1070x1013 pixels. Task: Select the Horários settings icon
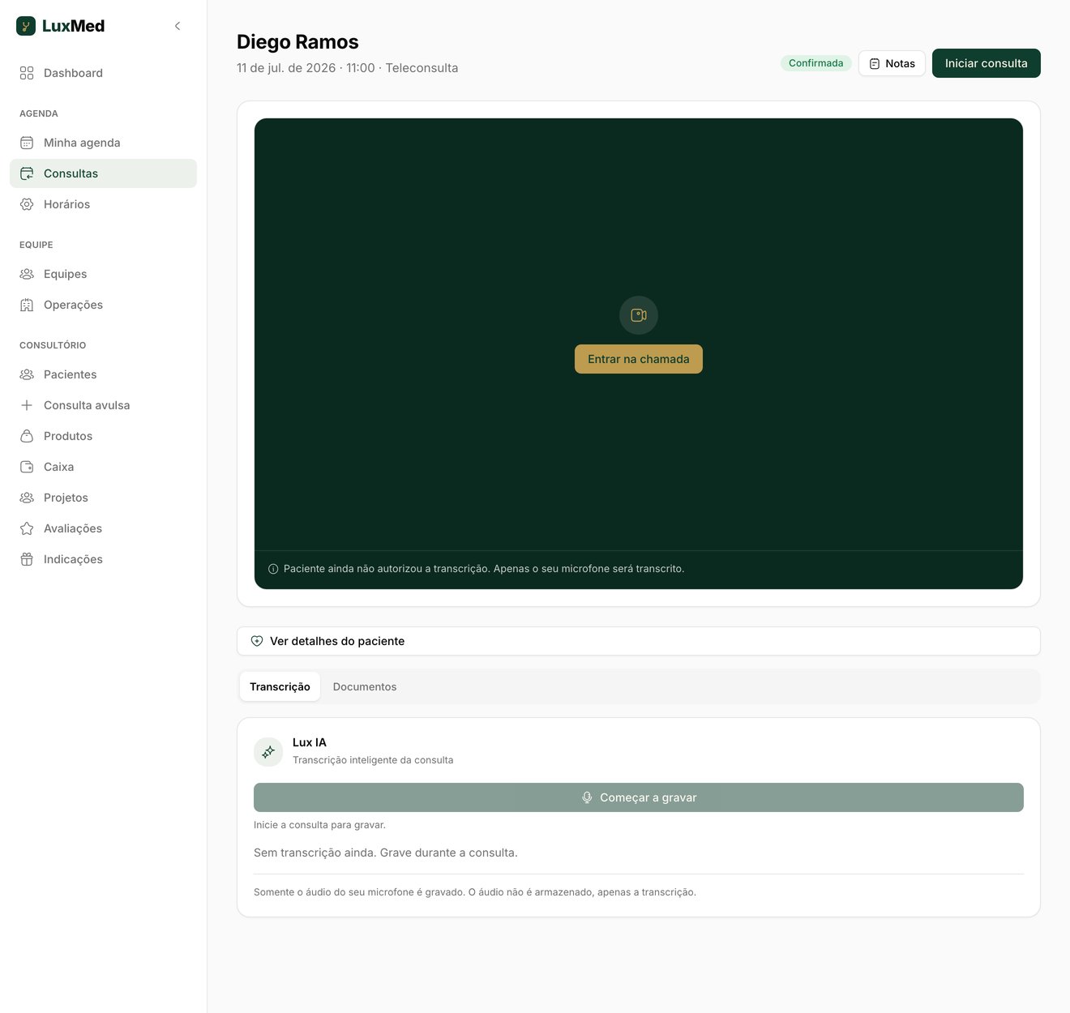(x=27, y=204)
